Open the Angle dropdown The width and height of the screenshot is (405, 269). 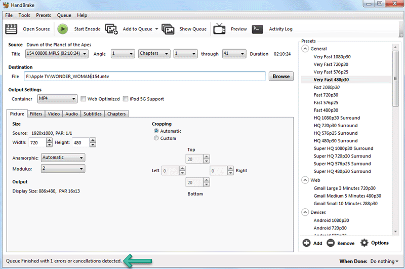123,54
